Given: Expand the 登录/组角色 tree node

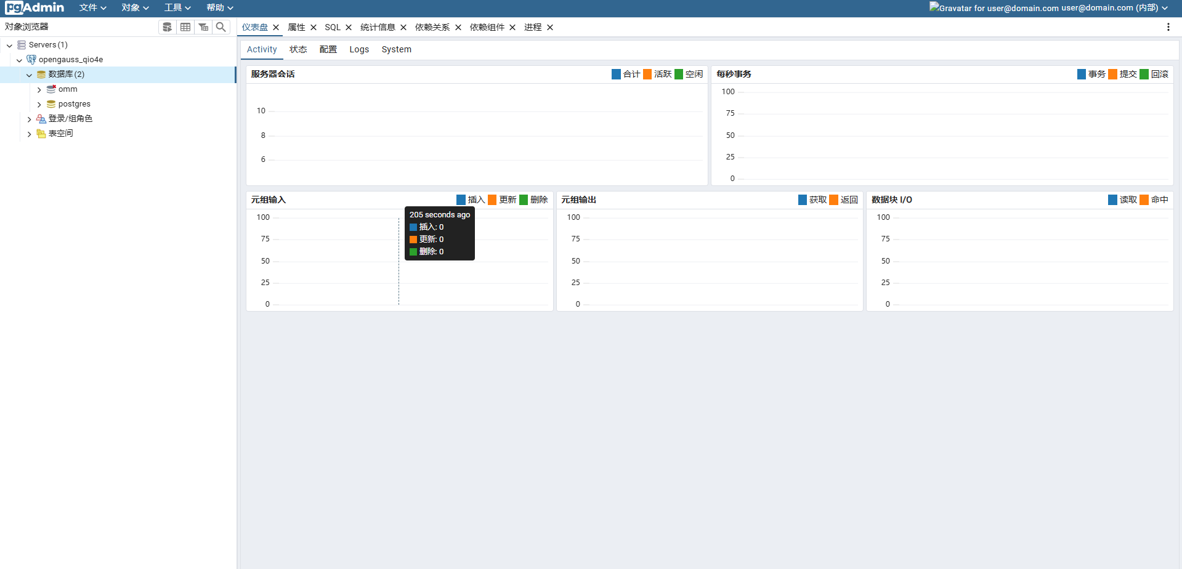Looking at the screenshot, I should click(30, 119).
